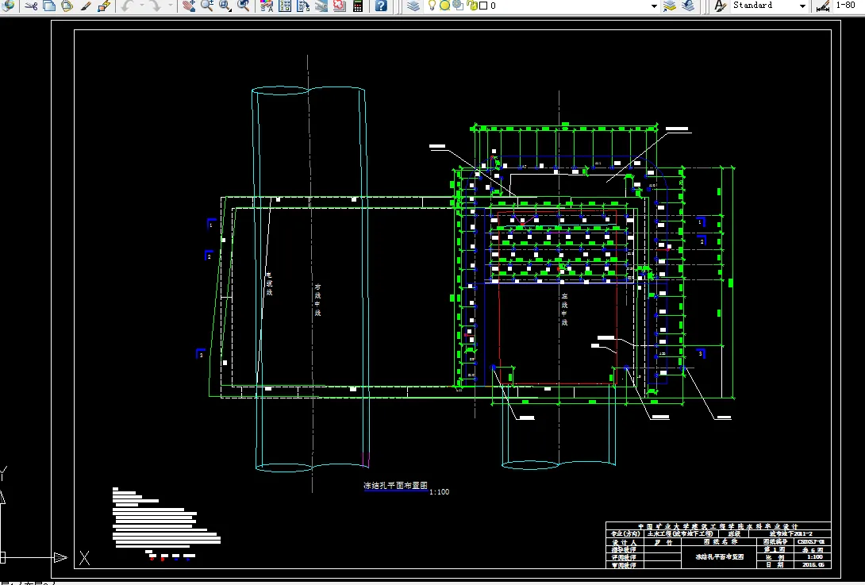The width and height of the screenshot is (865, 585).
Task: Open the Tool Palettes window icon
Action: point(303,6)
